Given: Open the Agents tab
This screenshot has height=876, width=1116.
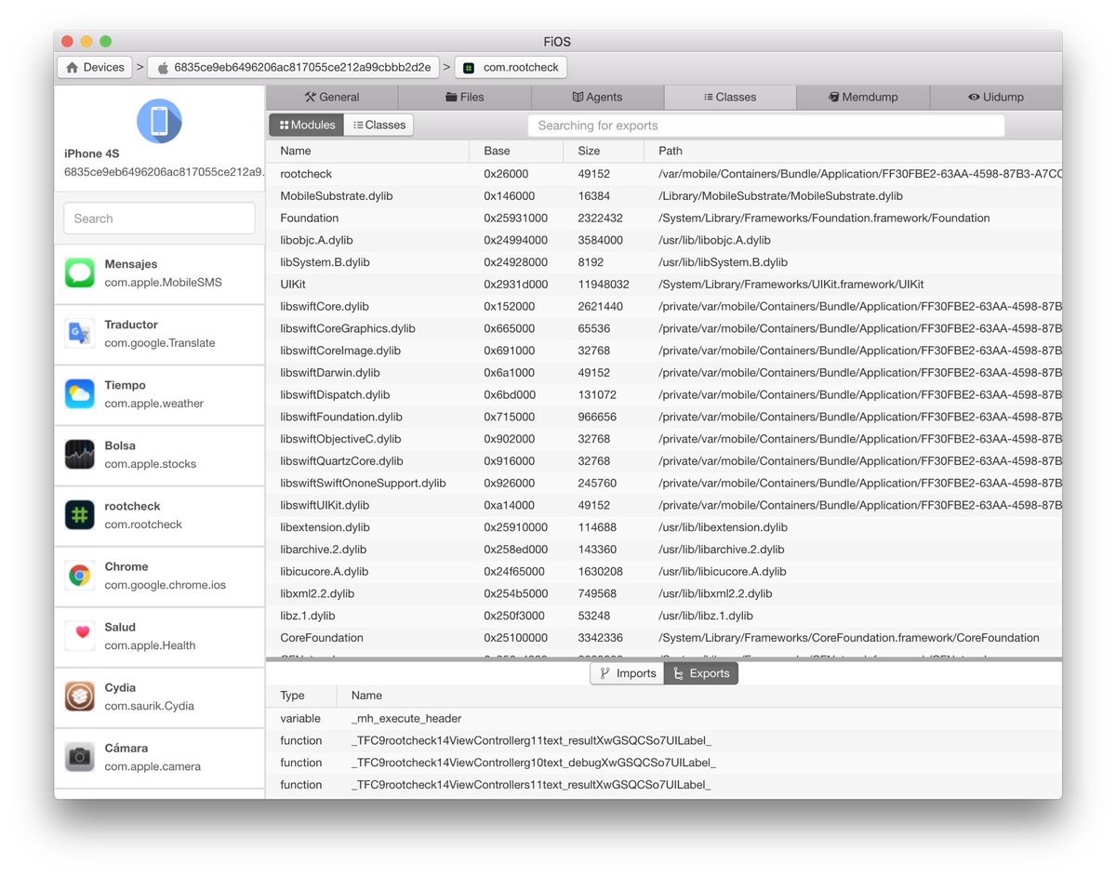Looking at the screenshot, I should [598, 97].
